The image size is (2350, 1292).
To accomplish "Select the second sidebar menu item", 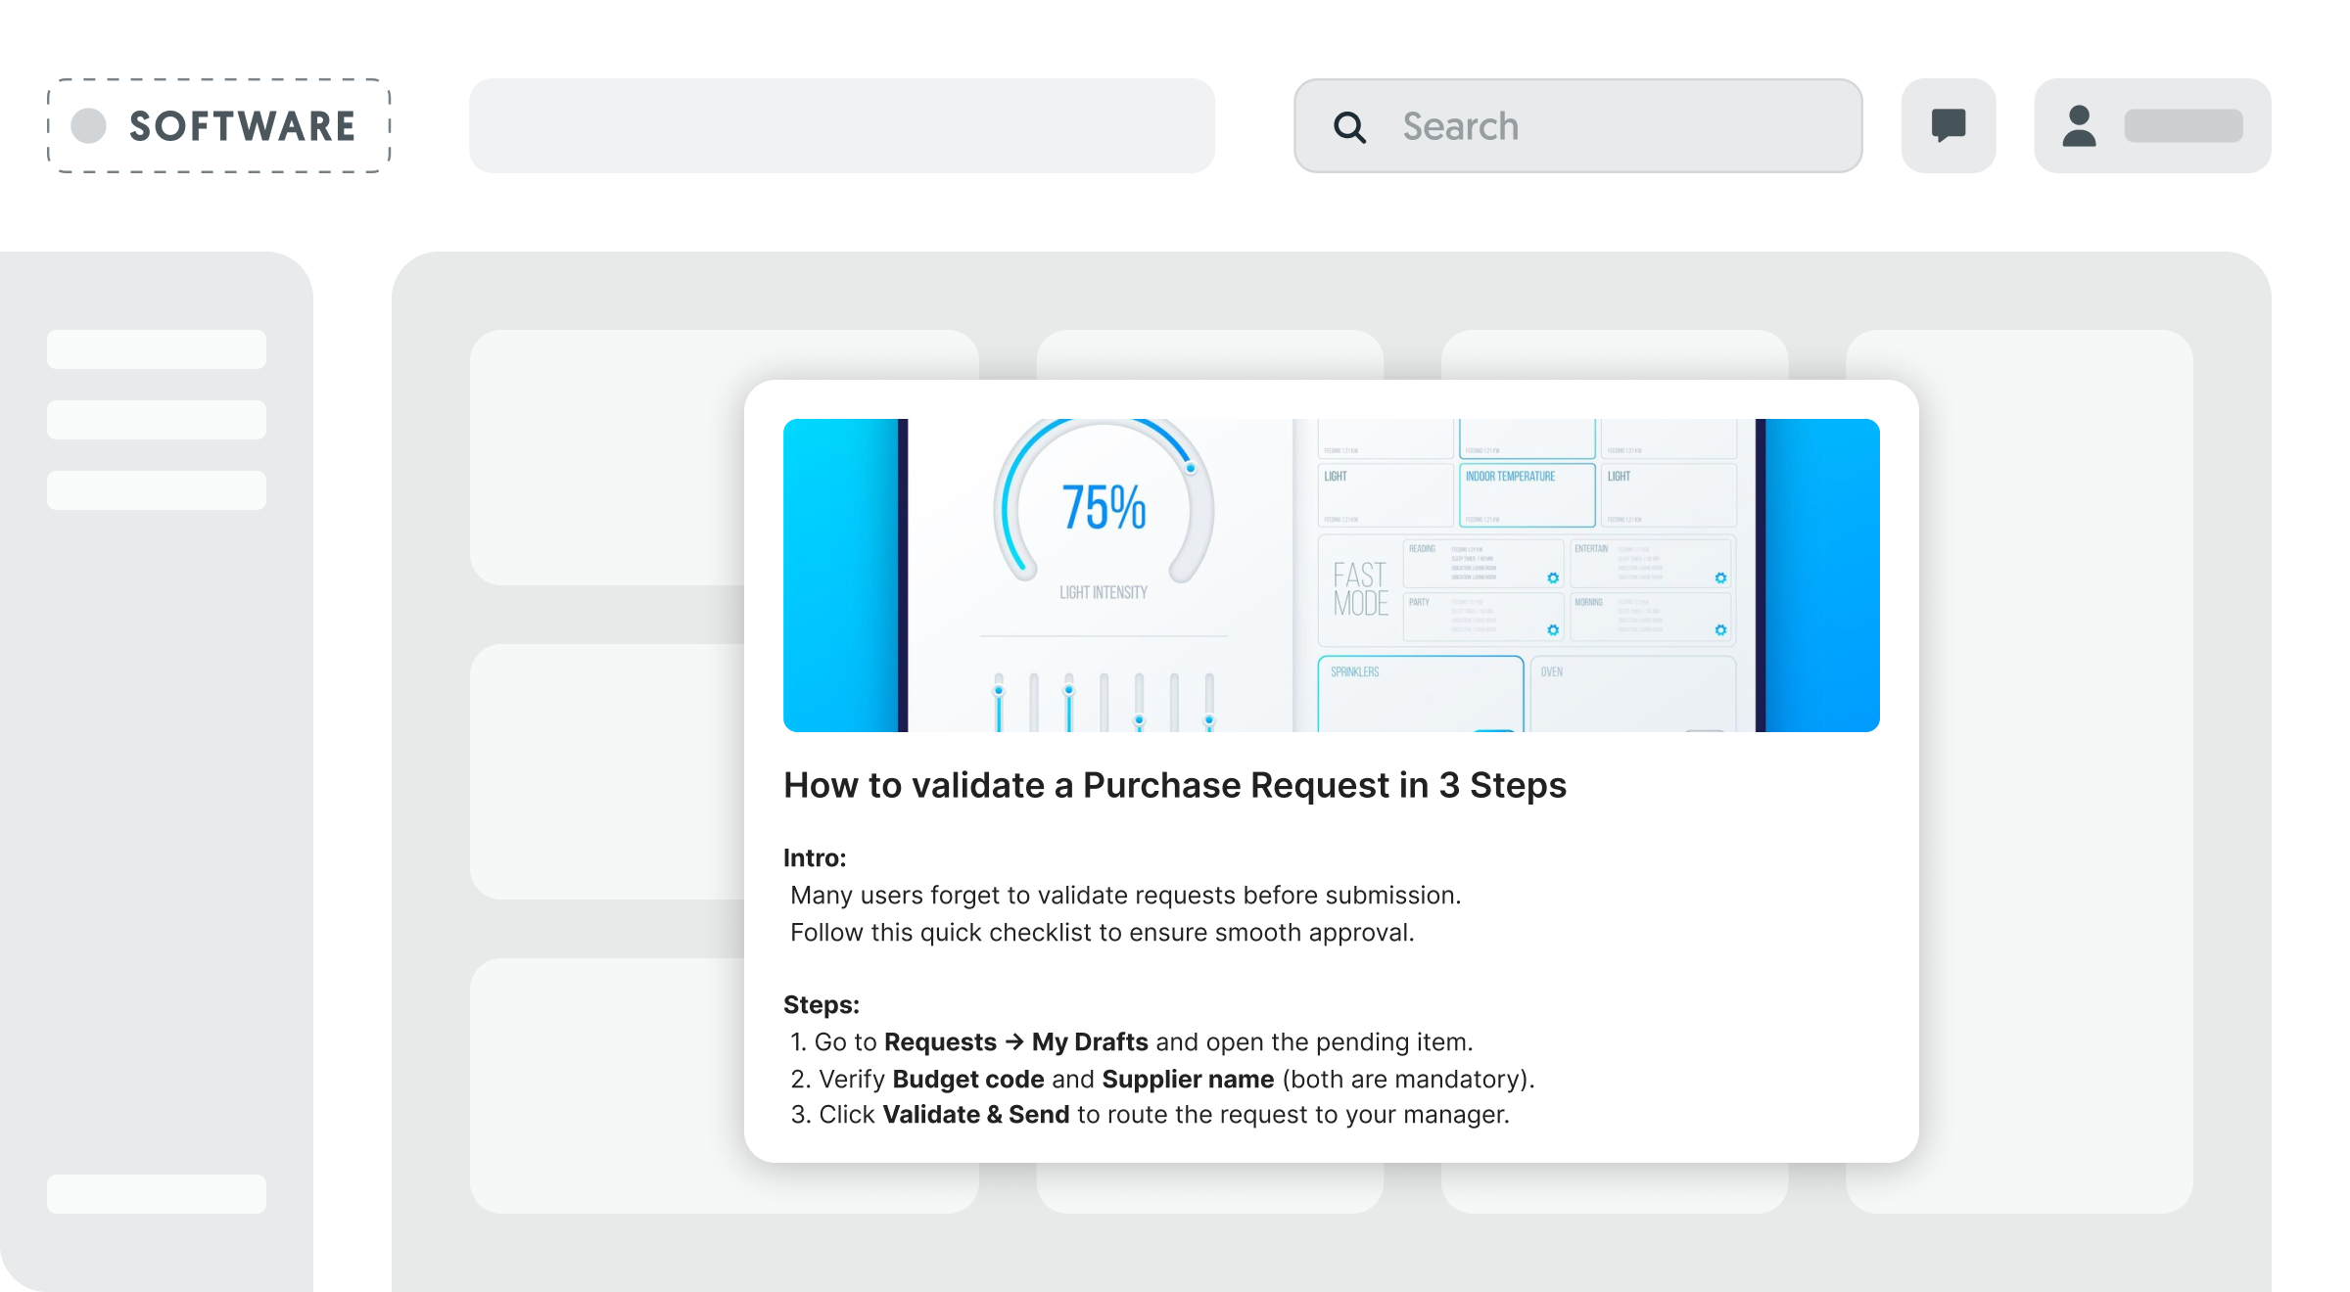I will tap(157, 420).
